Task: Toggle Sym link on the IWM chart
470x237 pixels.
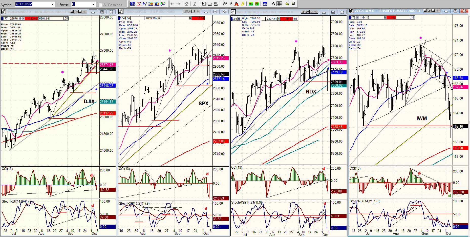Action: (x=428, y=11)
